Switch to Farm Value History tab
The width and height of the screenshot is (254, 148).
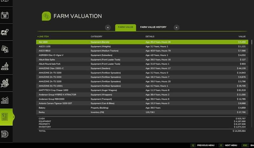153,27
